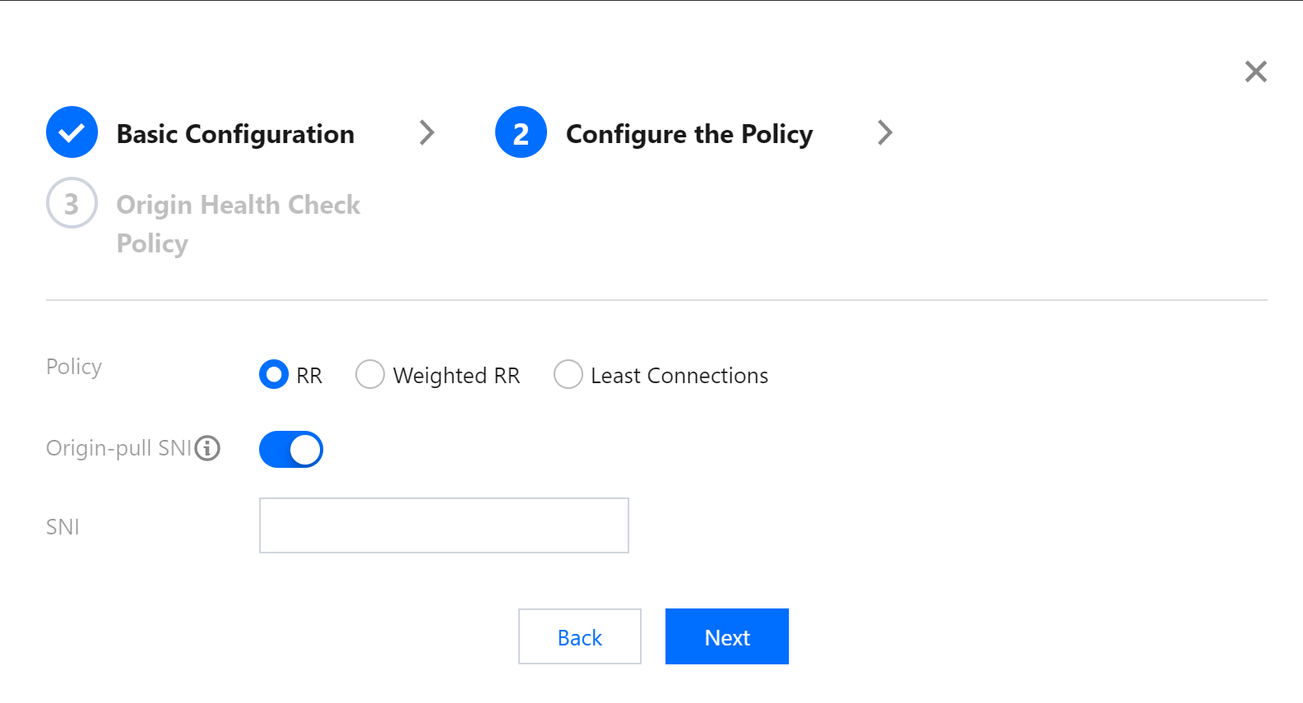The image size is (1303, 703).
Task: Click the Weighted RR label text
Action: (457, 376)
